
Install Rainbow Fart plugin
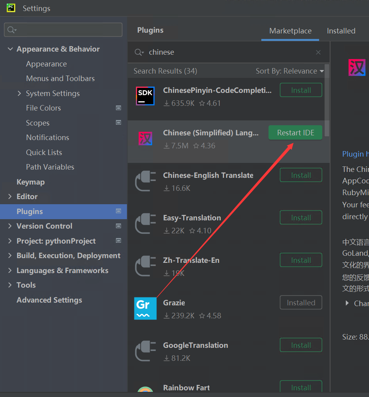[301, 387]
